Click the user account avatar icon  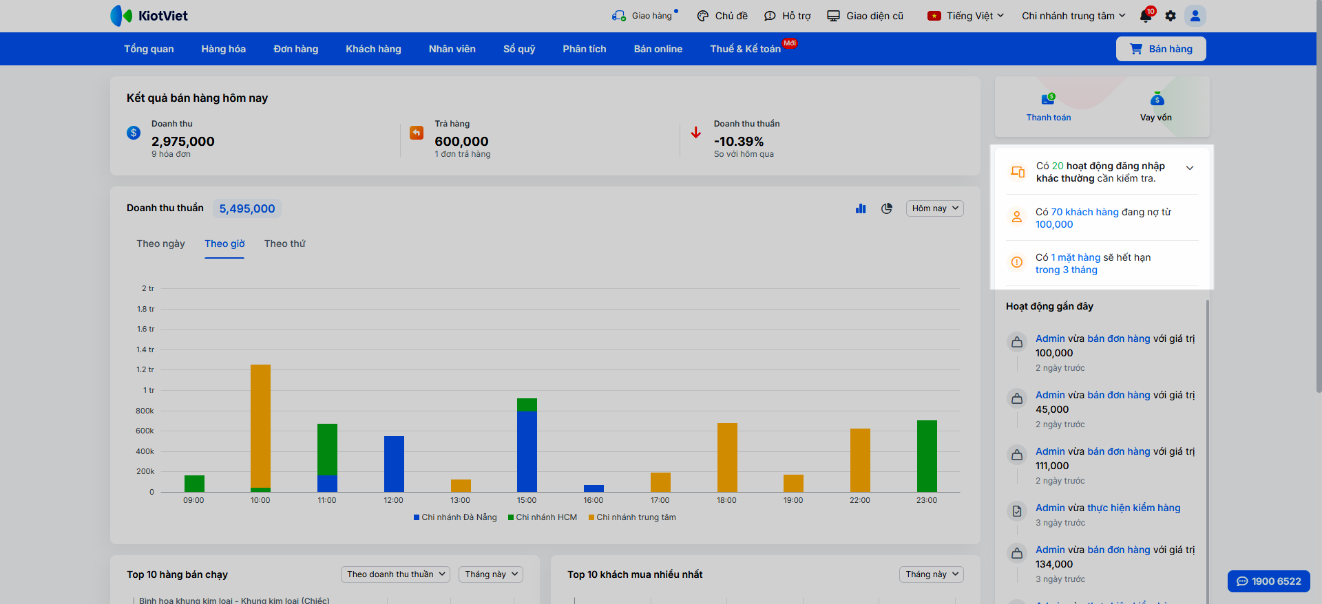[1195, 16]
